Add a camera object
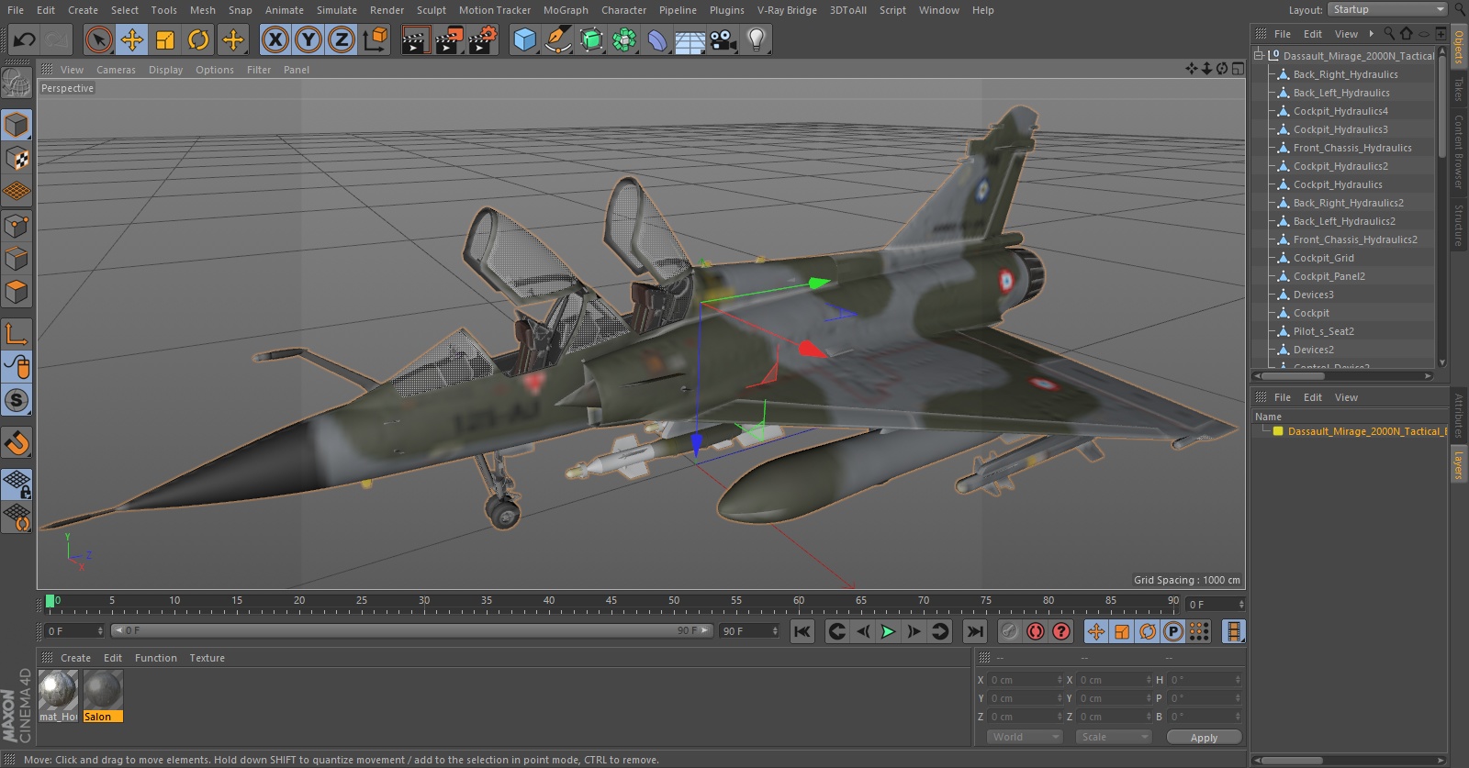The height and width of the screenshot is (768, 1469). click(723, 39)
